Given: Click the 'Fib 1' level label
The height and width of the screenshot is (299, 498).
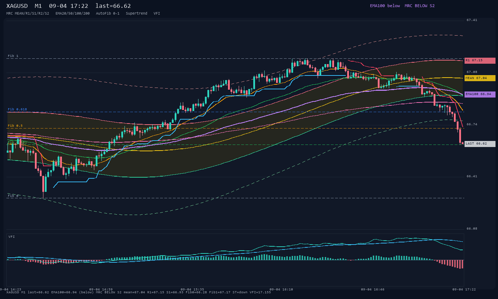Looking at the screenshot, I should pyautogui.click(x=13, y=56).
